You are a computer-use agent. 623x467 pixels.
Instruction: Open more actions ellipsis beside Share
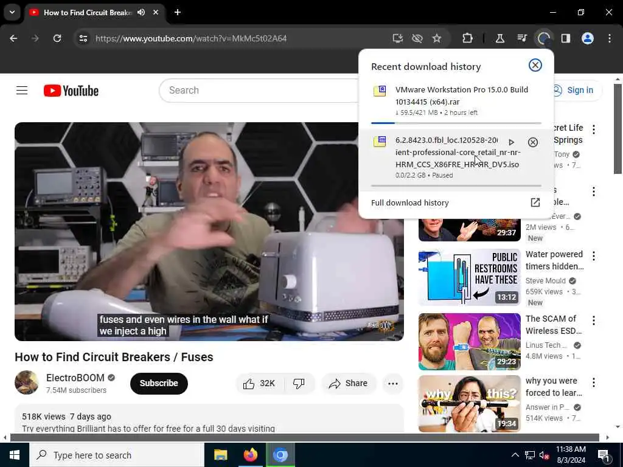pos(393,383)
